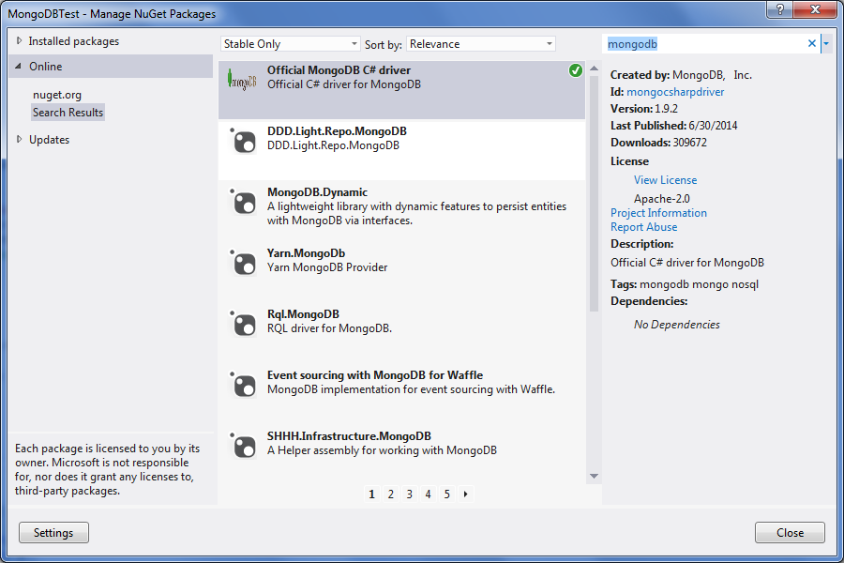
Task: Click the Last Published 6/30/2014 date
Action: click(714, 126)
